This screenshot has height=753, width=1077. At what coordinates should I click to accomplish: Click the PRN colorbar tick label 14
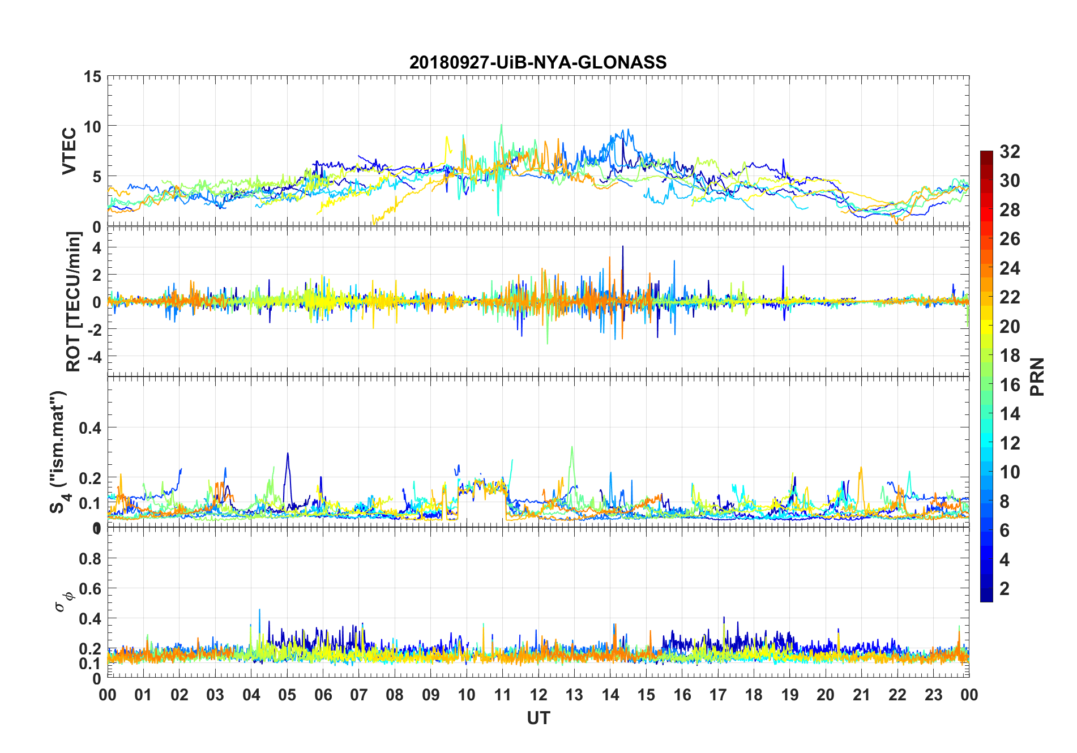1010,414
